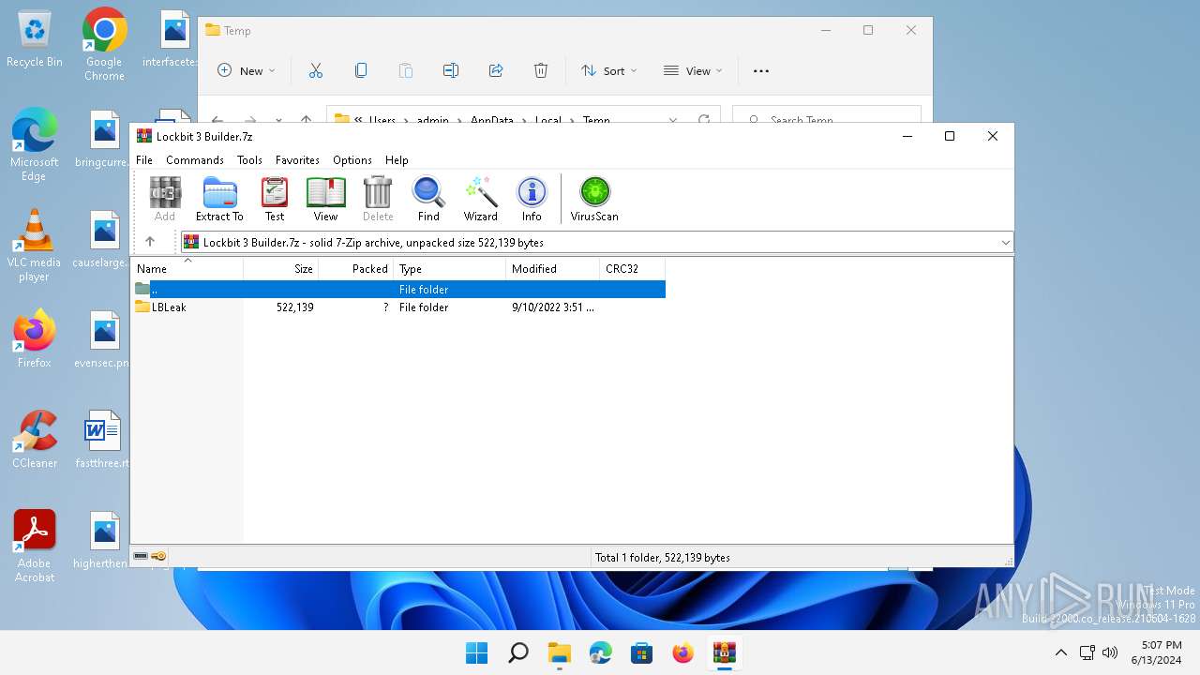Open the Options menu
This screenshot has width=1200, height=675.
pos(352,160)
